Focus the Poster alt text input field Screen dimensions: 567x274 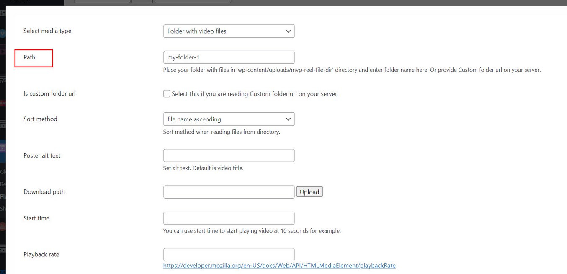click(x=229, y=155)
